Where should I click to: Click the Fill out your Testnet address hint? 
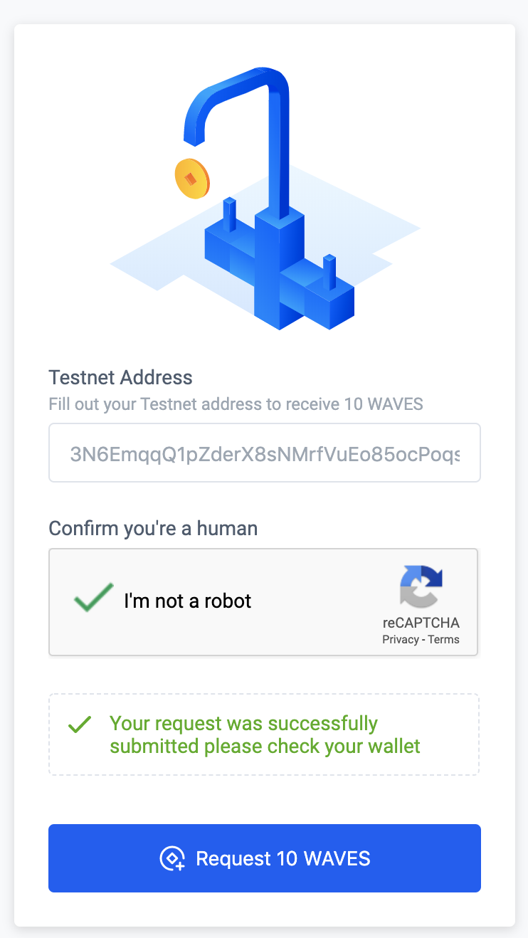click(x=236, y=404)
